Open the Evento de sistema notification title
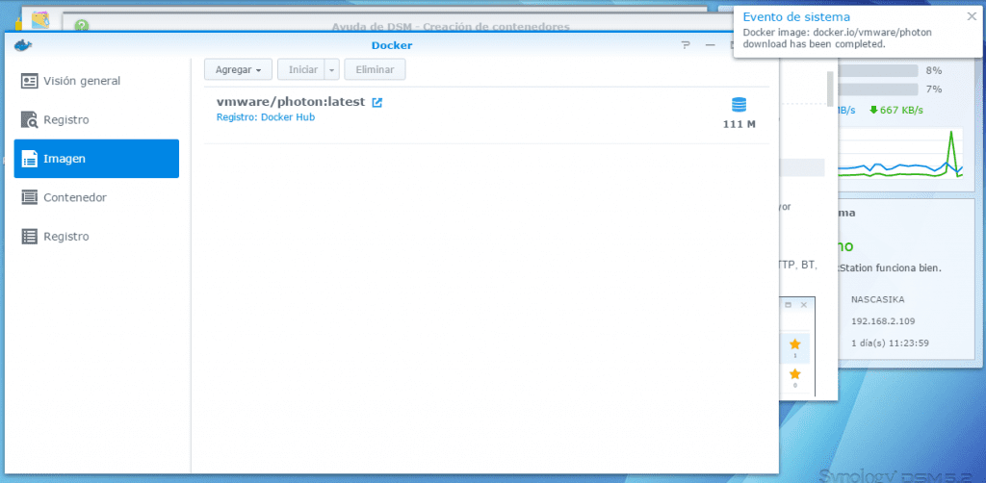986x483 pixels. [796, 17]
